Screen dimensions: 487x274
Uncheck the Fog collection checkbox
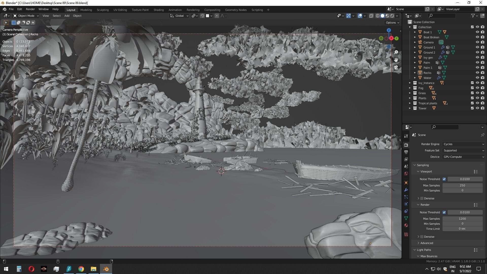pos(472,88)
